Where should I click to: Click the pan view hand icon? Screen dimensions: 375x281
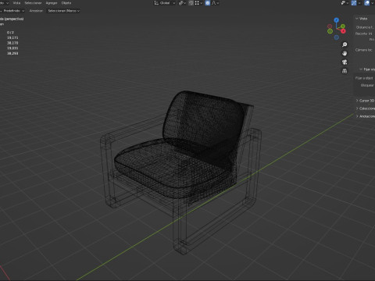tap(345, 53)
